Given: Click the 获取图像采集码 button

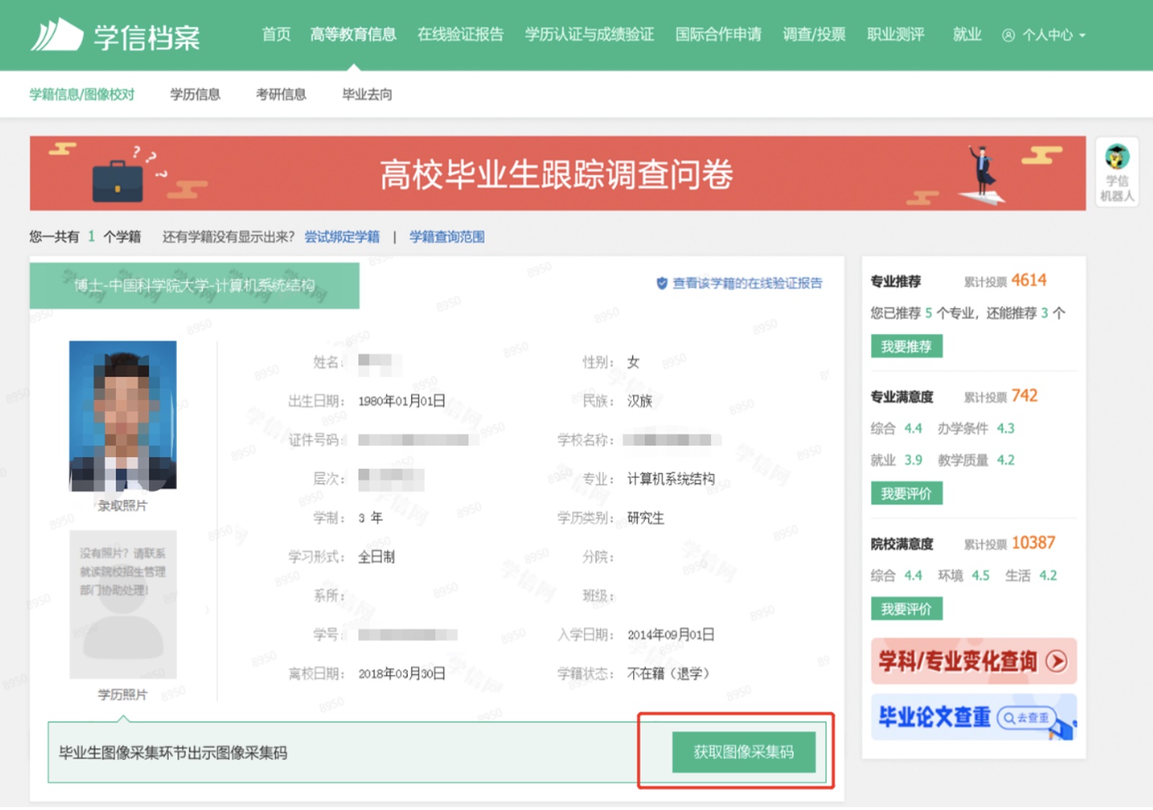Looking at the screenshot, I should [x=743, y=752].
